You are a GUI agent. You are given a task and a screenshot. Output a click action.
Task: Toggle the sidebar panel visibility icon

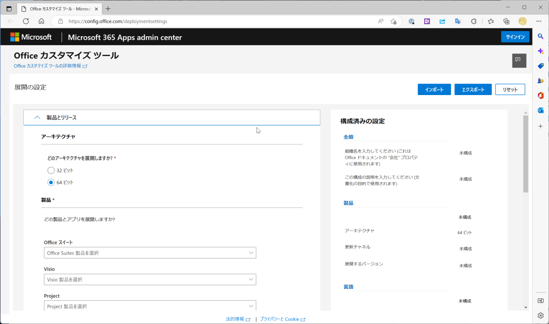(540, 301)
